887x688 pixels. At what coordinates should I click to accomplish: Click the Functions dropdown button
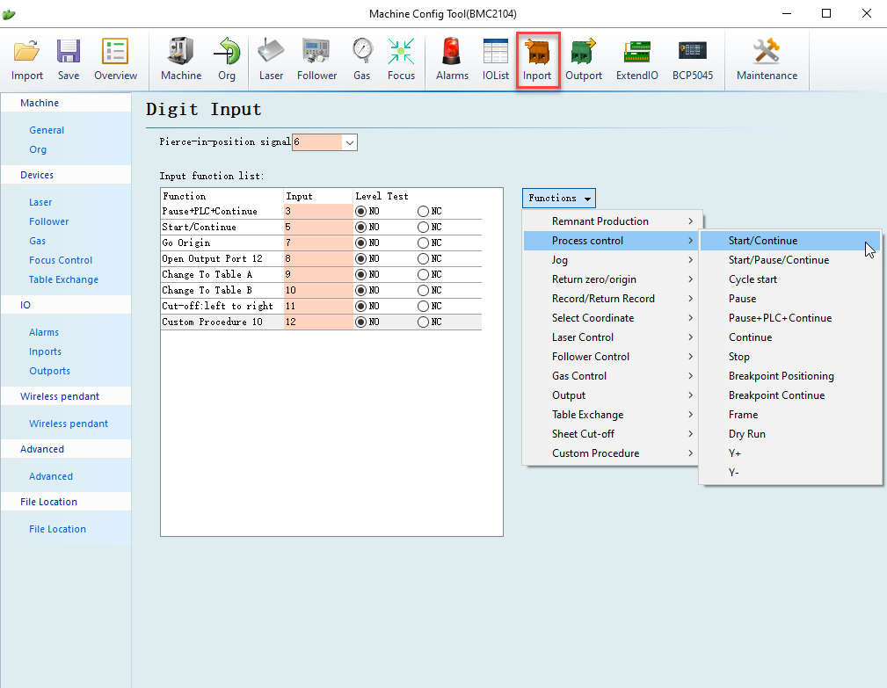(559, 199)
